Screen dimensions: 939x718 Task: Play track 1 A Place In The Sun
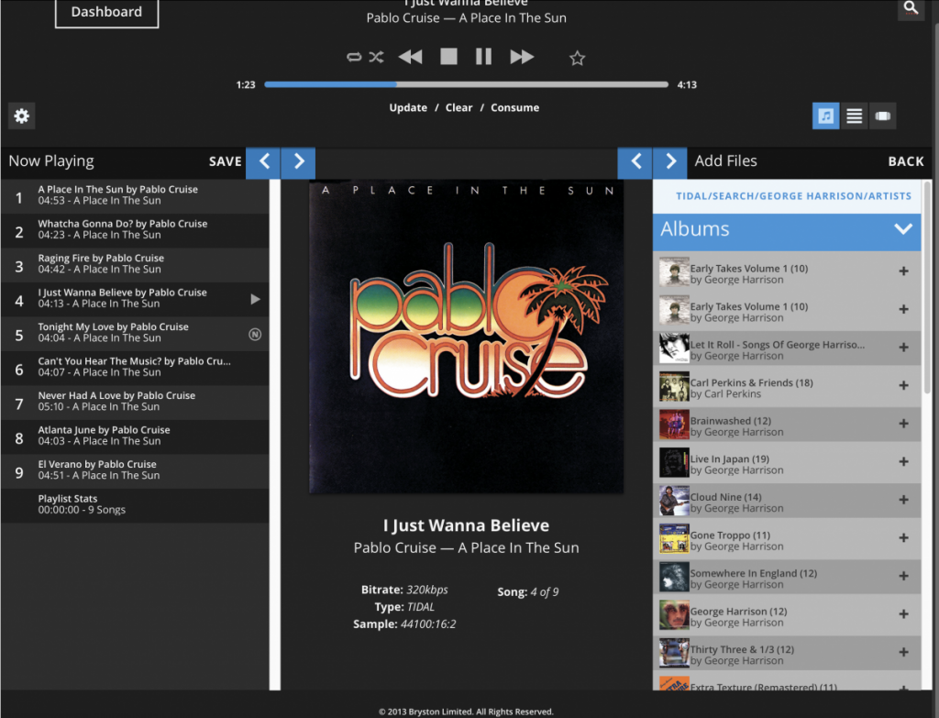(x=135, y=196)
